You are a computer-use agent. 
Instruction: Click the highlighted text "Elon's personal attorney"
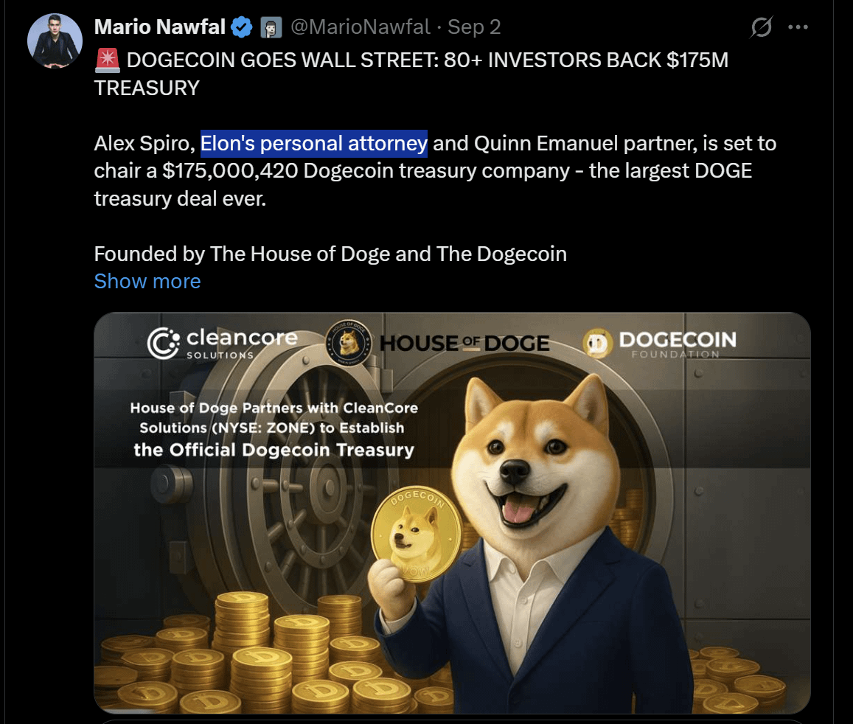point(314,144)
